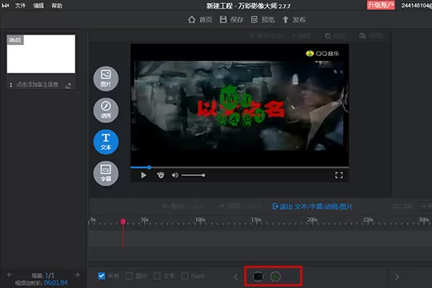Click the redo button above timeline
This screenshot has width=432, height=288.
pyautogui.click(x=239, y=206)
